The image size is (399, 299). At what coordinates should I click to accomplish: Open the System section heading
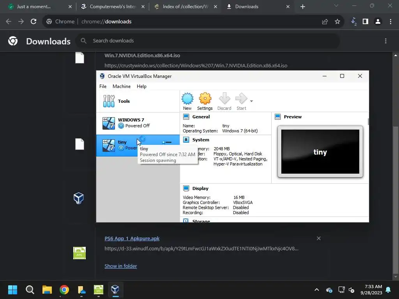click(201, 140)
